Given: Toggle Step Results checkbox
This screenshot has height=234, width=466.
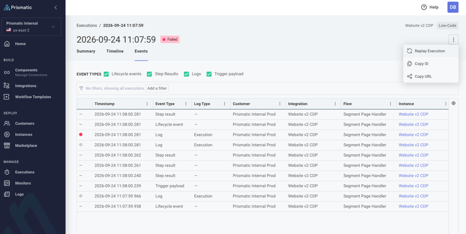Looking at the screenshot, I should coord(149,74).
